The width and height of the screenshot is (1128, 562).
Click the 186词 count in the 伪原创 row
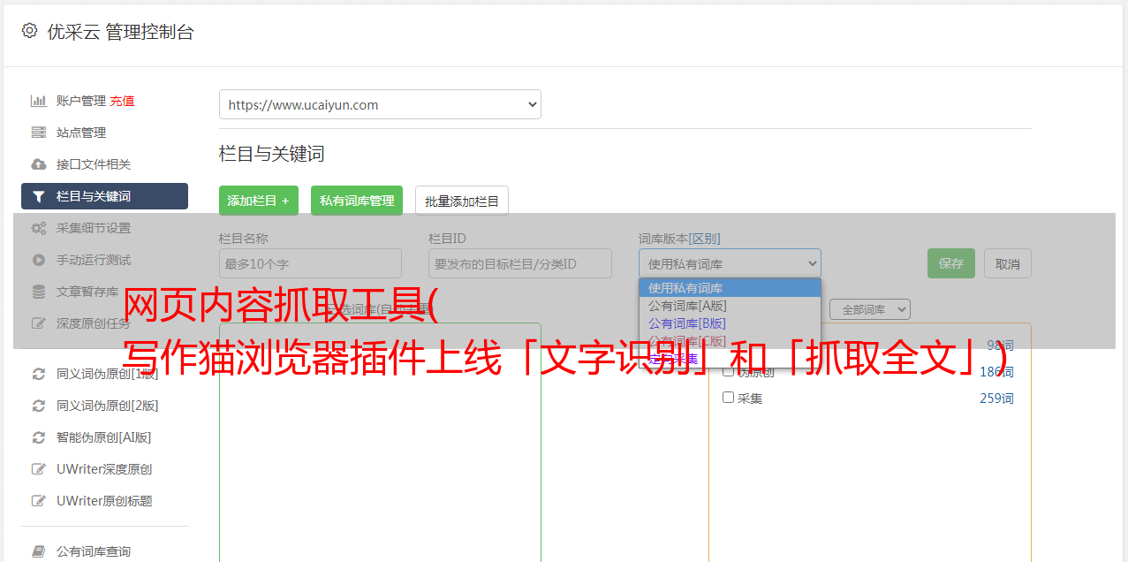pyautogui.click(x=996, y=372)
